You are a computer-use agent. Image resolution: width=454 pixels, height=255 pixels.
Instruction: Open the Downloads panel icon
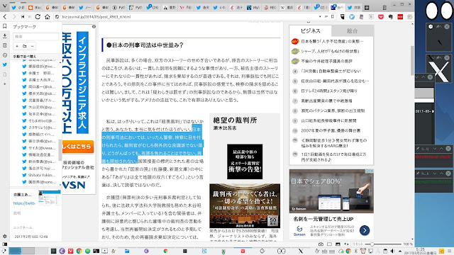pyautogui.click(x=5, y=36)
